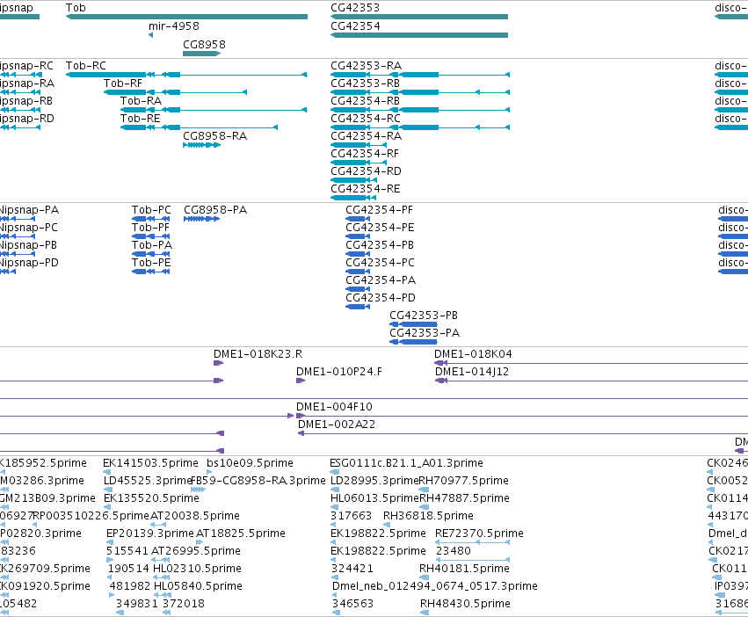748x617 pixels.
Task: Click the Nipsnap-PD protein label
Action: [29, 263]
